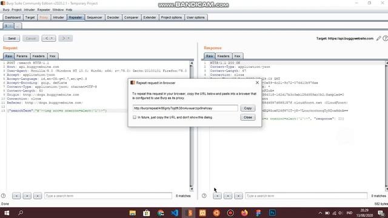Click the request search + button
Viewport: 388px width, 218px height.
(27, 196)
